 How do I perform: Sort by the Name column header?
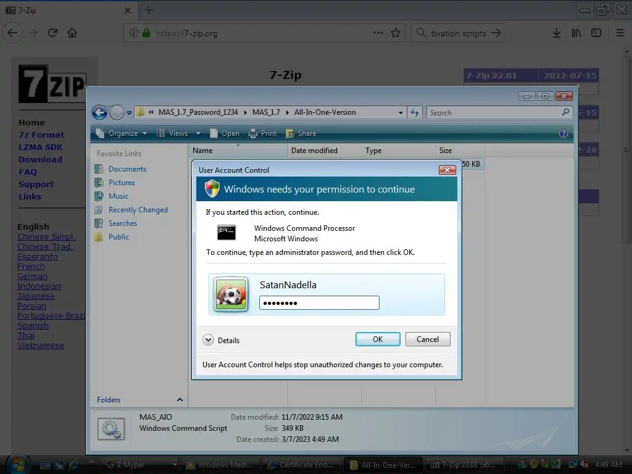click(238, 151)
